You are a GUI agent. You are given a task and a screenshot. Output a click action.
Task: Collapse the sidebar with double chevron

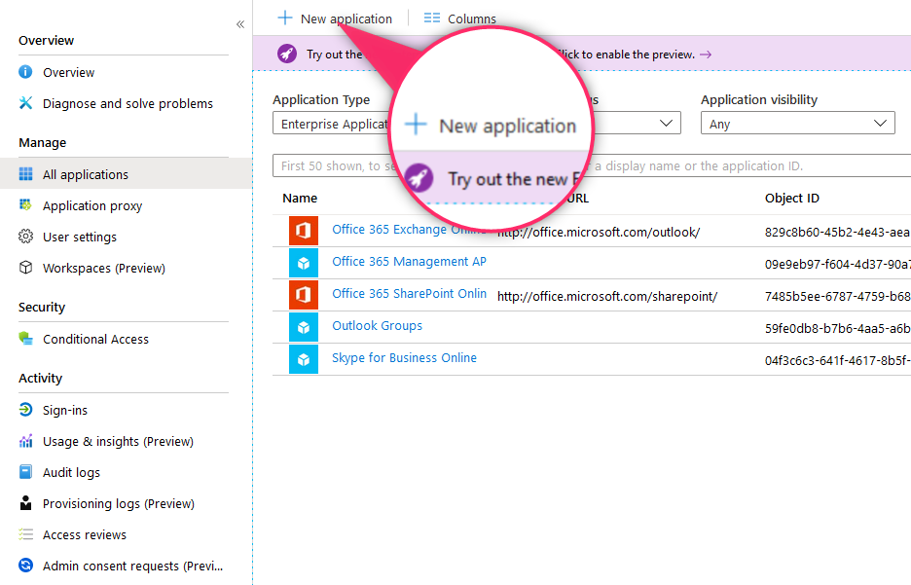click(x=240, y=24)
